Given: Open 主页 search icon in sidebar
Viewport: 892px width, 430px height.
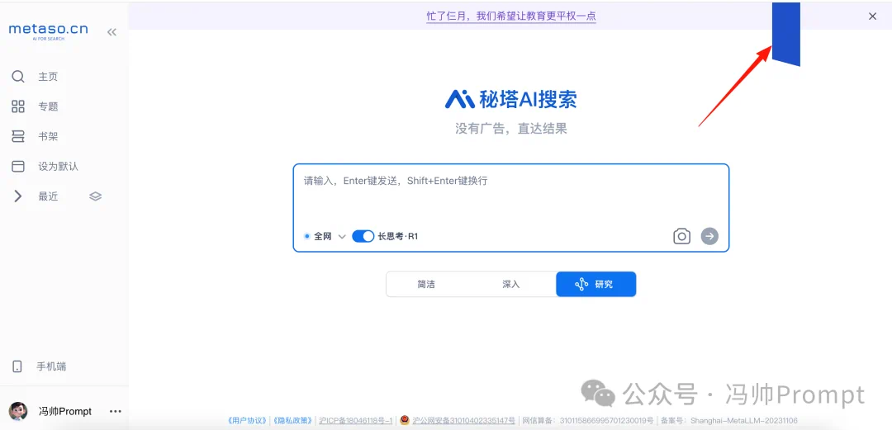Looking at the screenshot, I should pos(18,77).
